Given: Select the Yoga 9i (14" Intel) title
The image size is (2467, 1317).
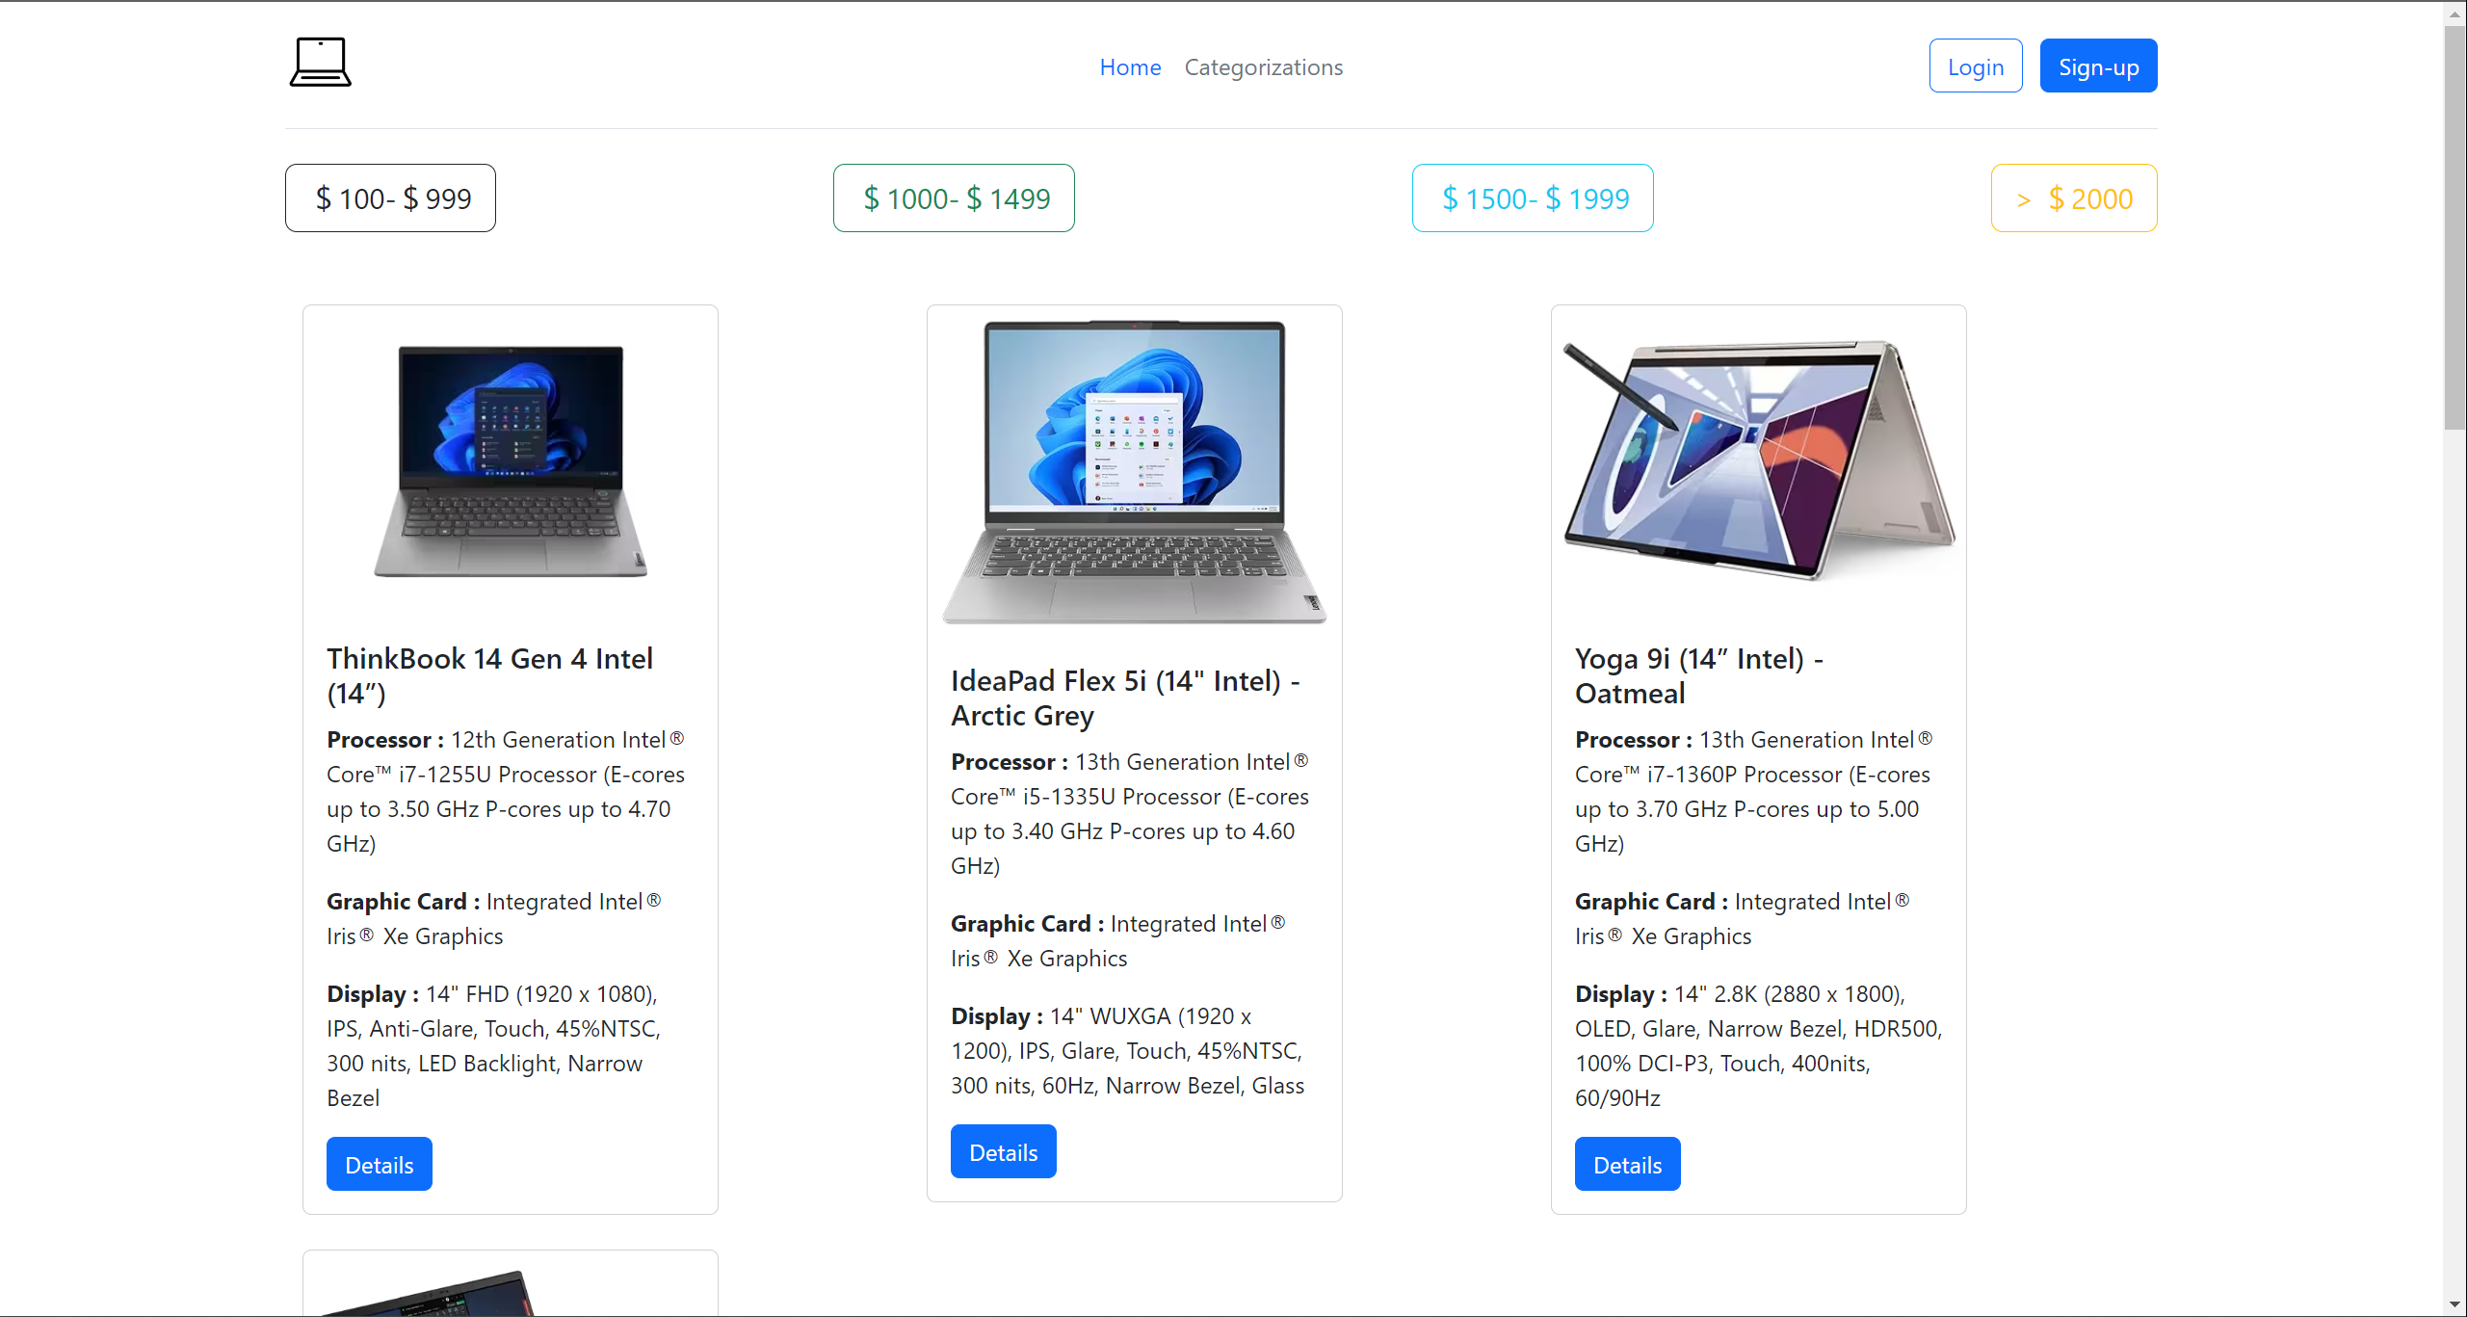Looking at the screenshot, I should tap(1697, 675).
